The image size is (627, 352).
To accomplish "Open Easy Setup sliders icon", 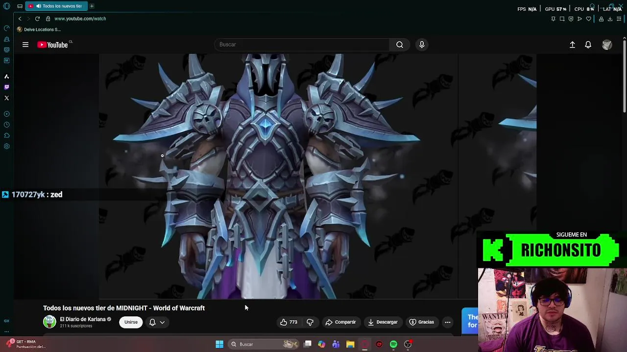I will pyautogui.click(x=619, y=19).
